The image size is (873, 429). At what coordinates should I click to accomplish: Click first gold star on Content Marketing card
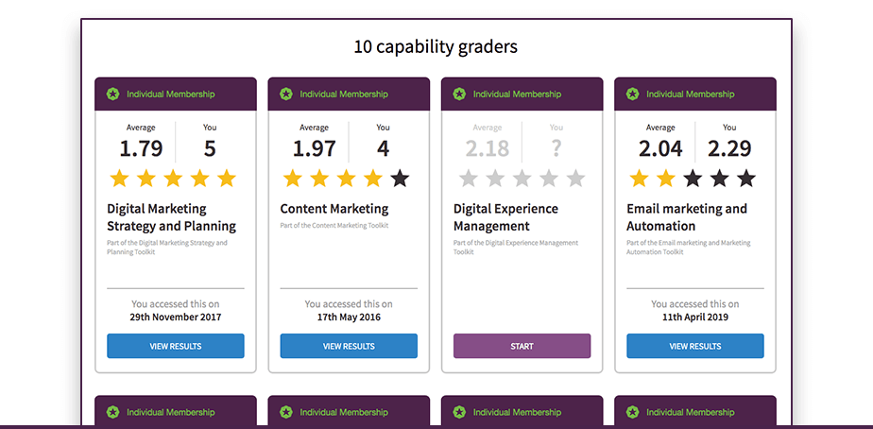click(293, 178)
